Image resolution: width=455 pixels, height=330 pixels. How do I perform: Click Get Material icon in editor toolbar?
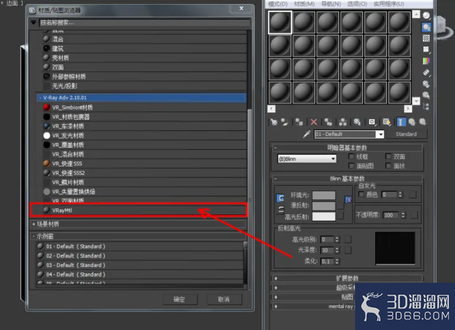tap(273, 122)
